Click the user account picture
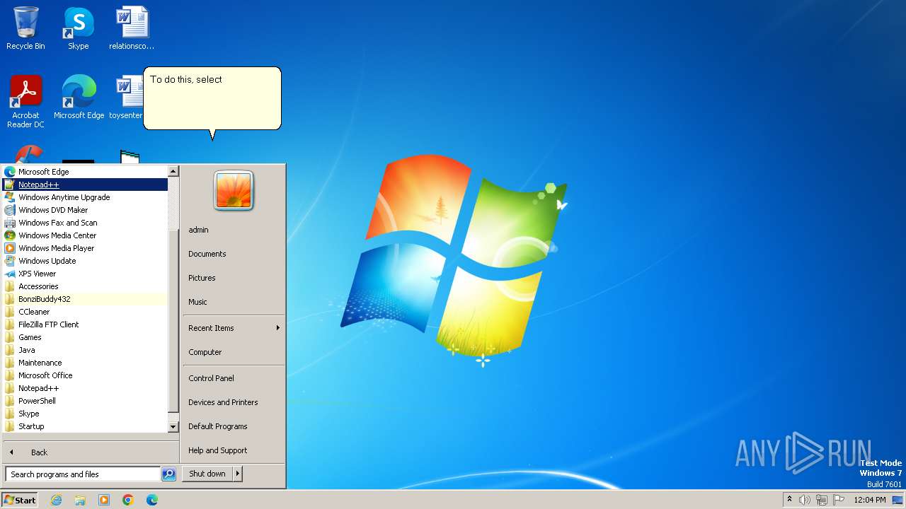The image size is (906, 509). pos(234,190)
